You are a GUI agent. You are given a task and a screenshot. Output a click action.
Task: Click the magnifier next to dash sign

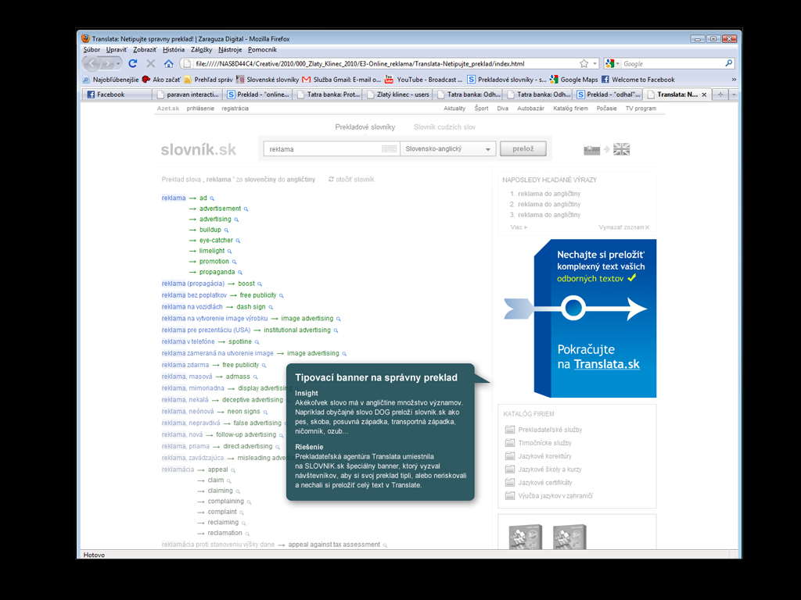(x=271, y=307)
